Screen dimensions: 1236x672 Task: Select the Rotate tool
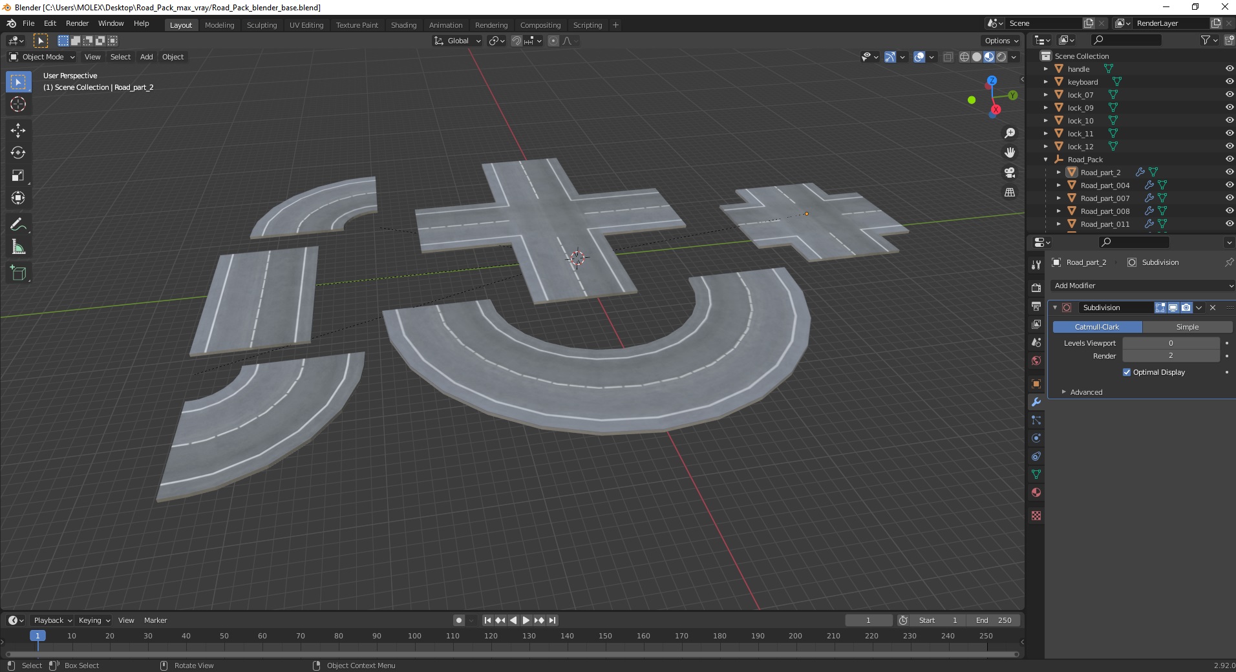(18, 153)
